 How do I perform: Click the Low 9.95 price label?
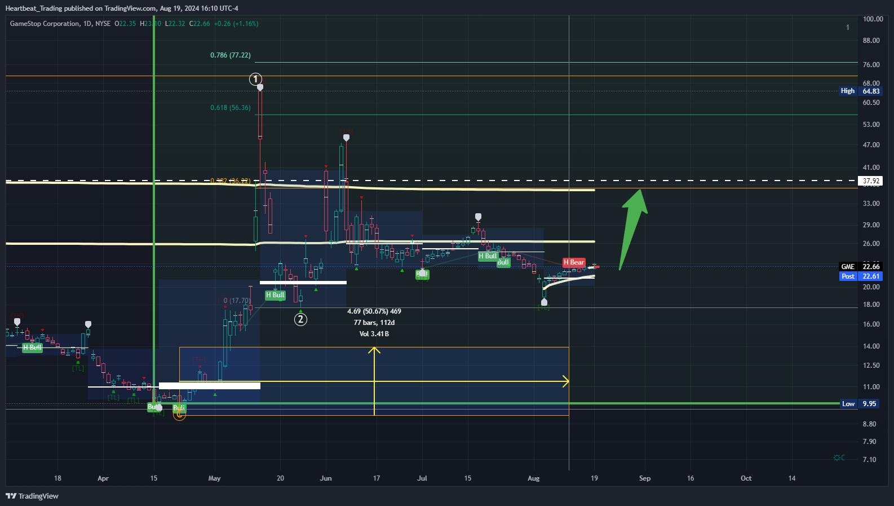[860, 404]
